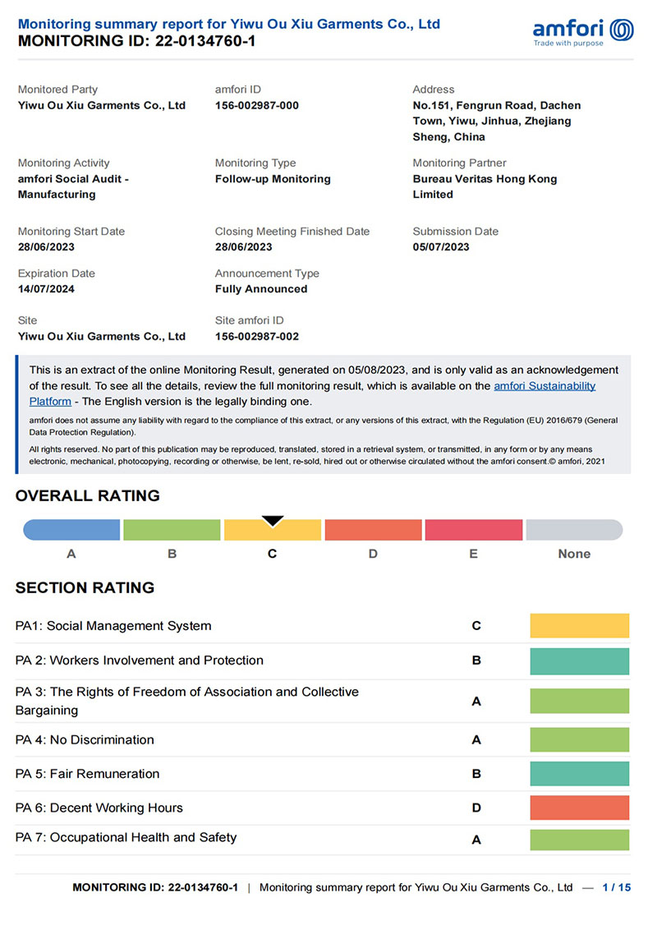Click the SECTION RATING heading
Screen dimensions: 657x925
(x=85, y=587)
